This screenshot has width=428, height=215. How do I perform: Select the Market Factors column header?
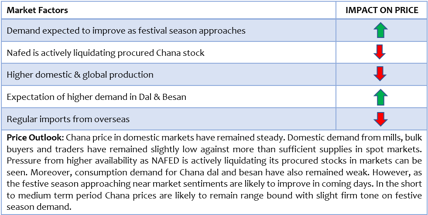[x=38, y=10]
